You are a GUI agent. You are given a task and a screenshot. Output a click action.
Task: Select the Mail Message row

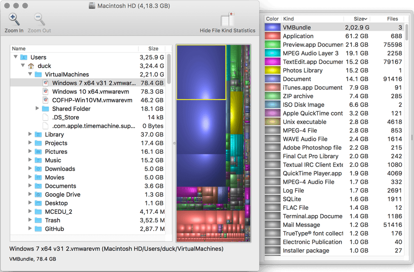tap(334, 225)
